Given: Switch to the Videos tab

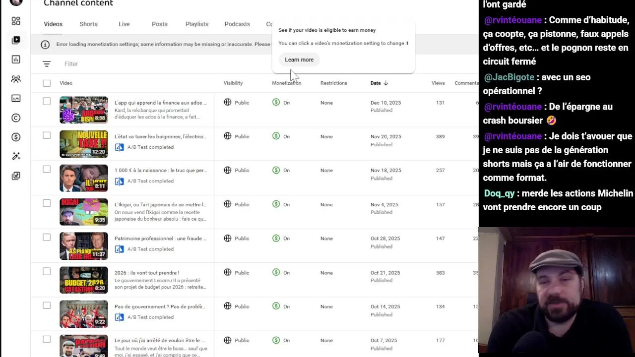Looking at the screenshot, I should pos(53,24).
